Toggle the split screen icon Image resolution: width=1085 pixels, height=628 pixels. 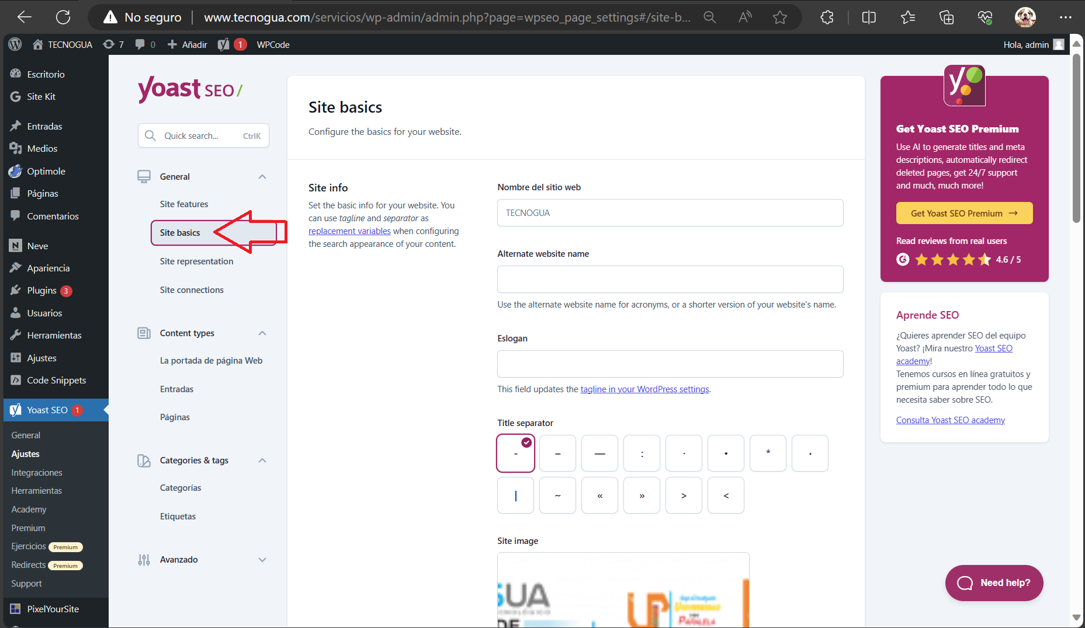click(869, 18)
